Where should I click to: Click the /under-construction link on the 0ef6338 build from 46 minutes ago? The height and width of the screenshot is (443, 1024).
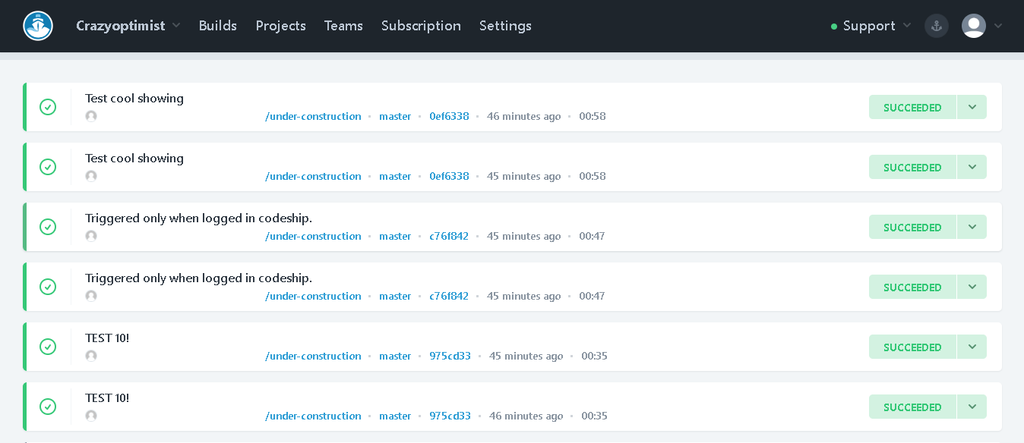click(313, 116)
